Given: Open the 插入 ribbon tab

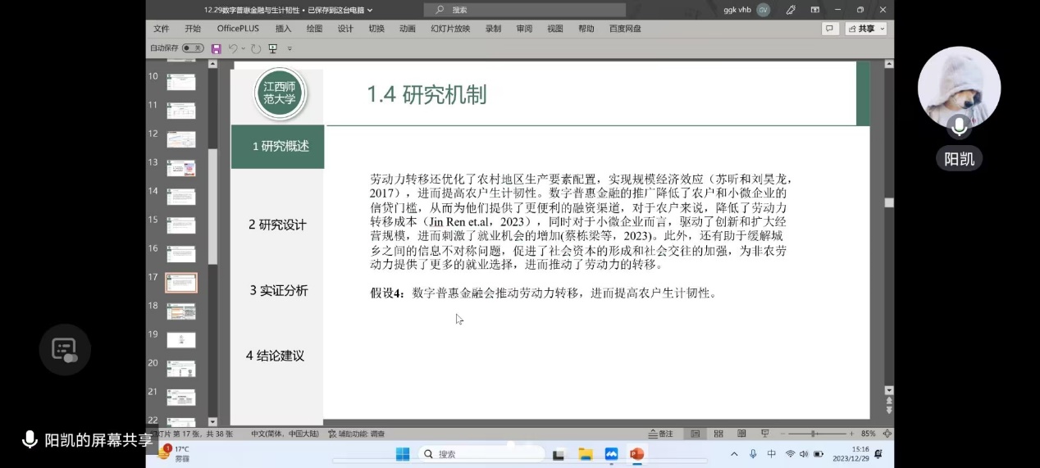Looking at the screenshot, I should (x=283, y=29).
